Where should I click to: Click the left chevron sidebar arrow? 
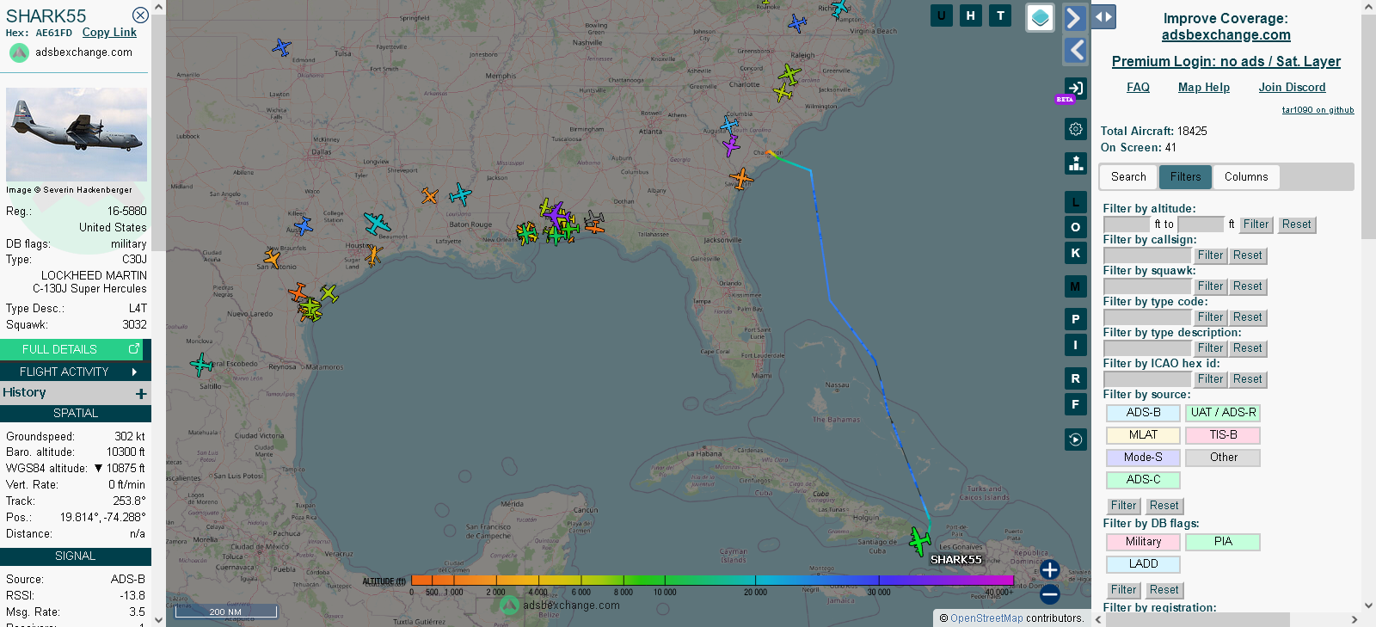coord(1075,51)
